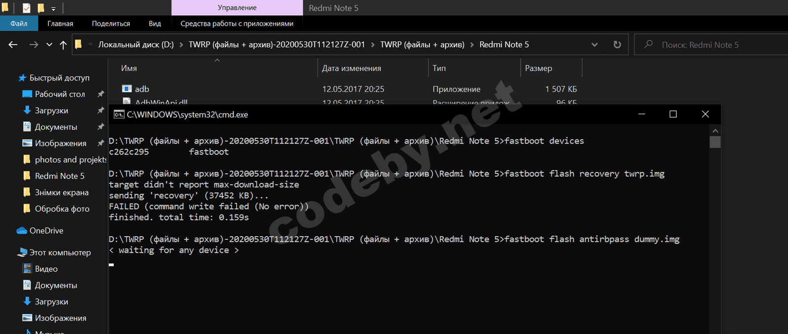Switch to the Вид ribbon tab
788x334 pixels.
pyautogui.click(x=155, y=23)
